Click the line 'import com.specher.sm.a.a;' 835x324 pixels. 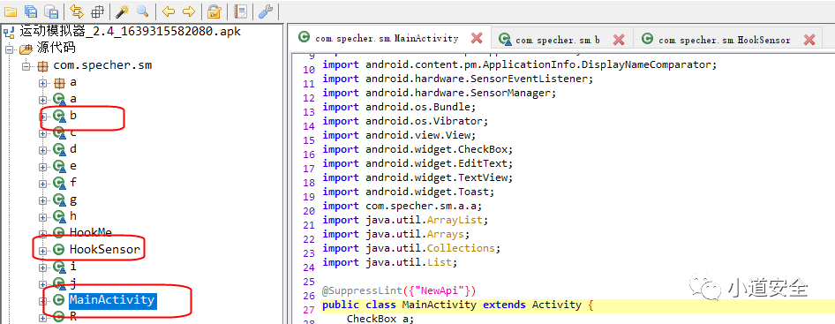402,206
